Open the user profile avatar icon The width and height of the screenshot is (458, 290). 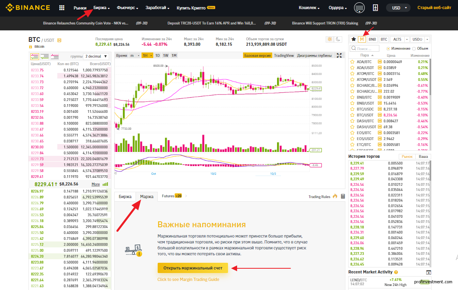click(359, 8)
